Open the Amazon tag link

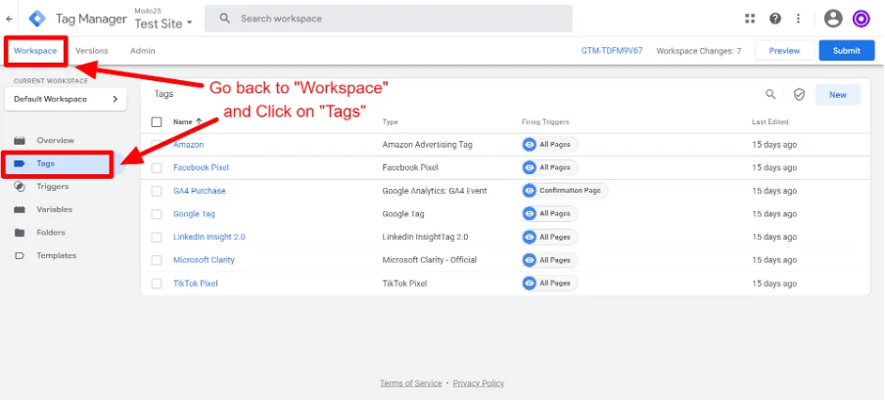click(x=189, y=145)
